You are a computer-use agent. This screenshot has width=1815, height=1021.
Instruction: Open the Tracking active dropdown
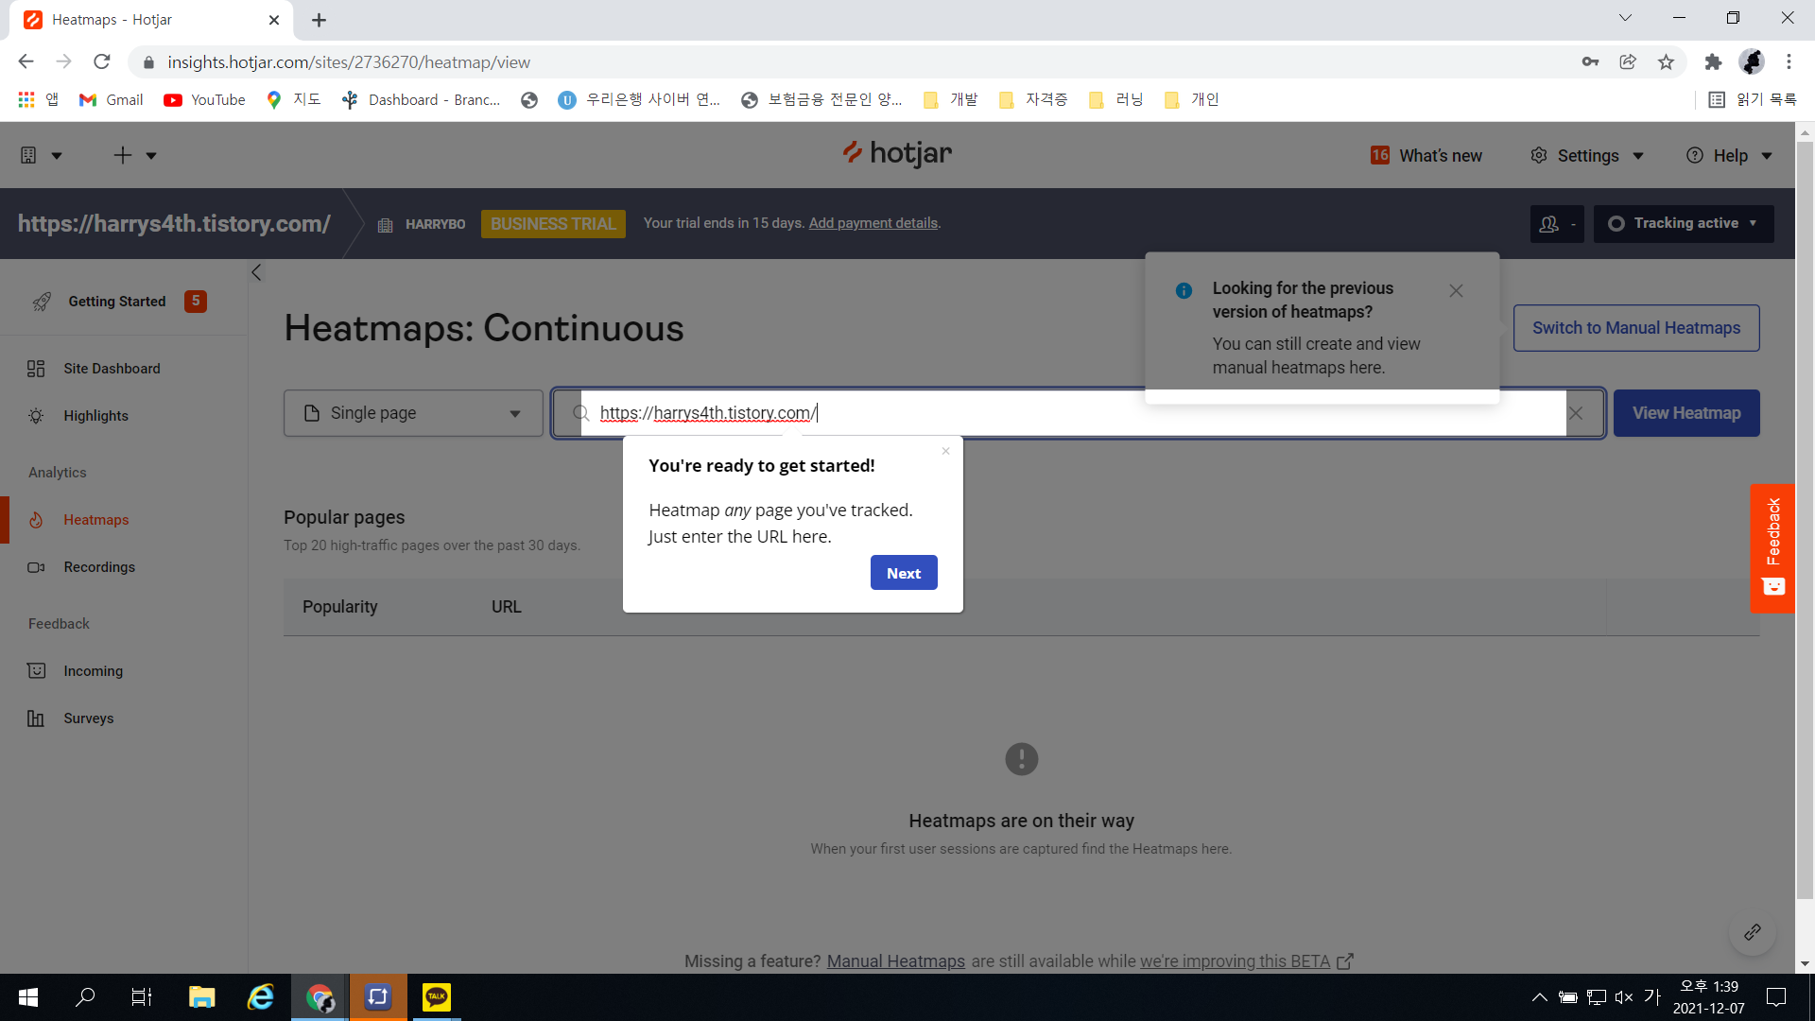click(x=1684, y=224)
